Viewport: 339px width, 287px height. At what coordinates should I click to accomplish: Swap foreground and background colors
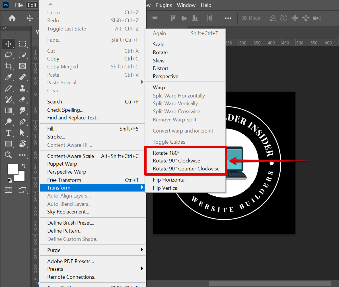click(x=24, y=166)
